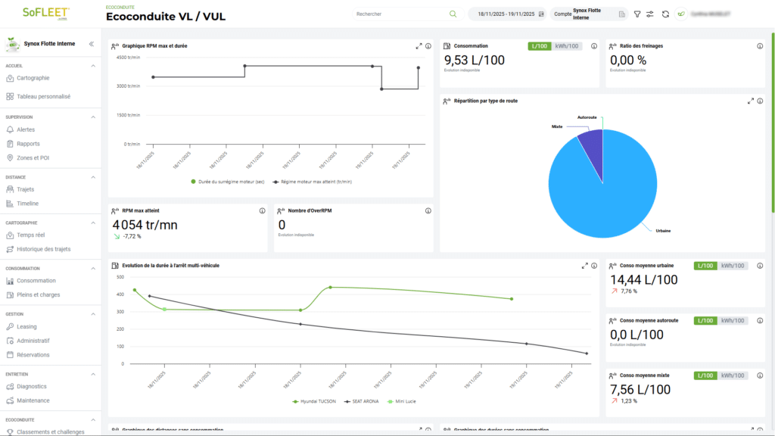Click the refresh icon in top bar
775x436 pixels.
pos(665,14)
